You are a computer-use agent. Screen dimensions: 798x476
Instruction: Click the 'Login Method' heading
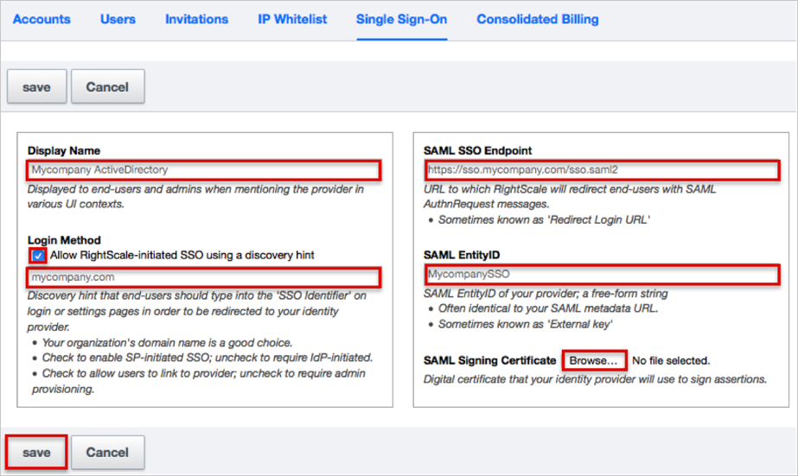[64, 240]
